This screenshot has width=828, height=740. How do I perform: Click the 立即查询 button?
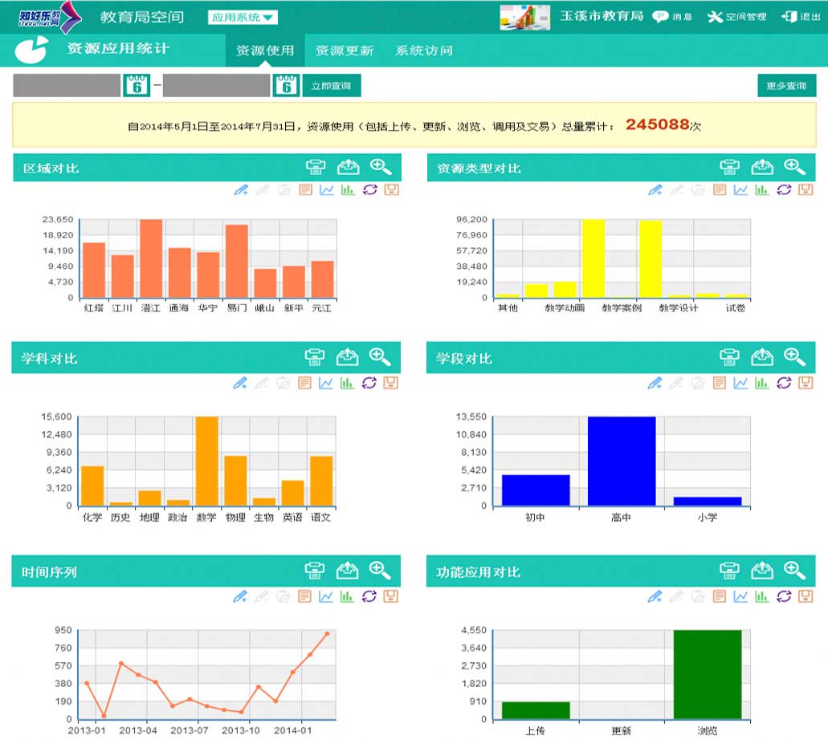332,85
